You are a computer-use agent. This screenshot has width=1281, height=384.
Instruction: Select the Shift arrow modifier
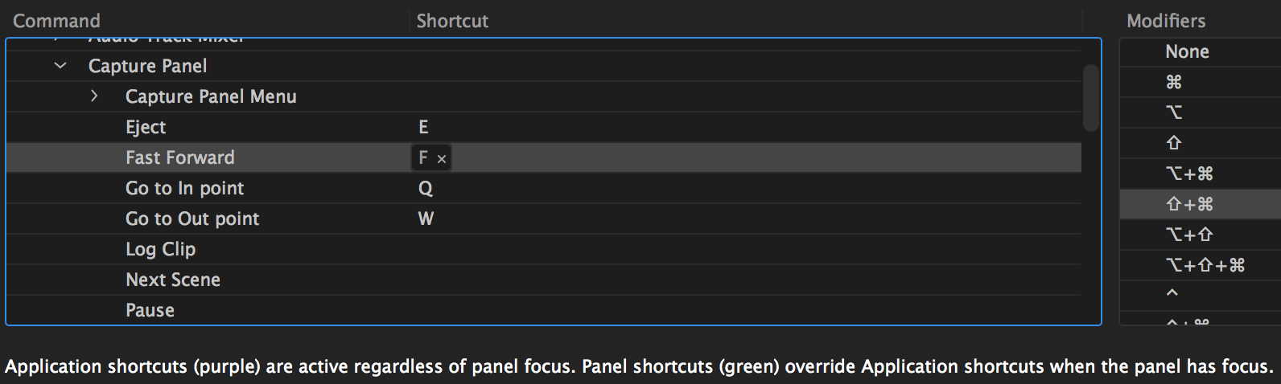tap(1173, 143)
